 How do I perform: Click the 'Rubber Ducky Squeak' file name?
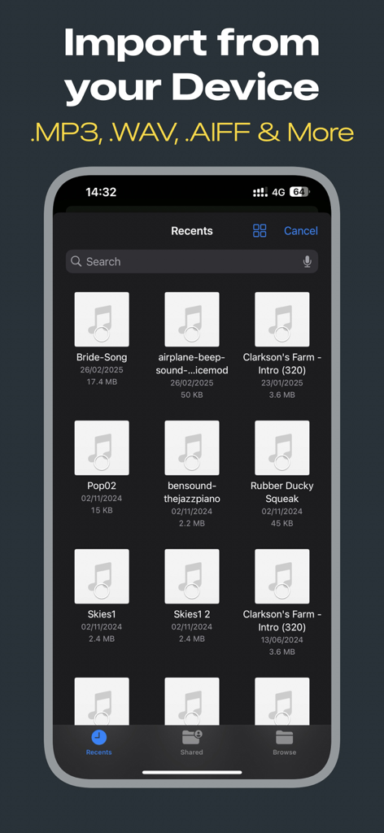coord(282,492)
